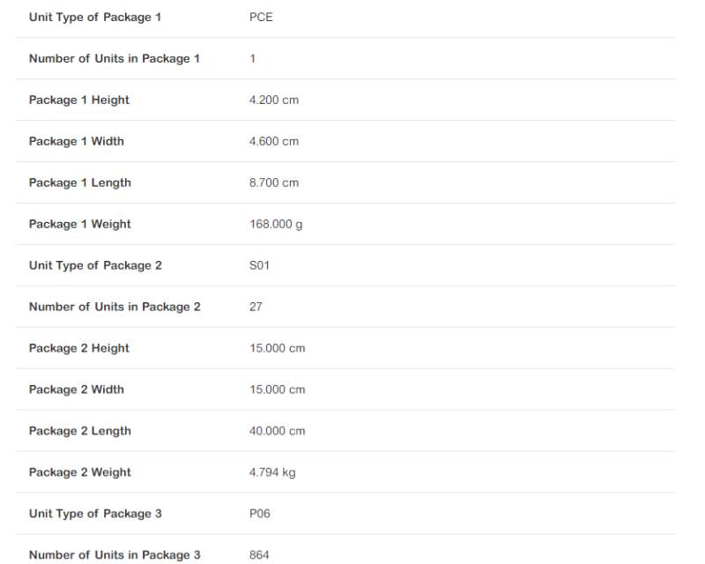Click the 'Package 2 Length' label

(x=80, y=432)
